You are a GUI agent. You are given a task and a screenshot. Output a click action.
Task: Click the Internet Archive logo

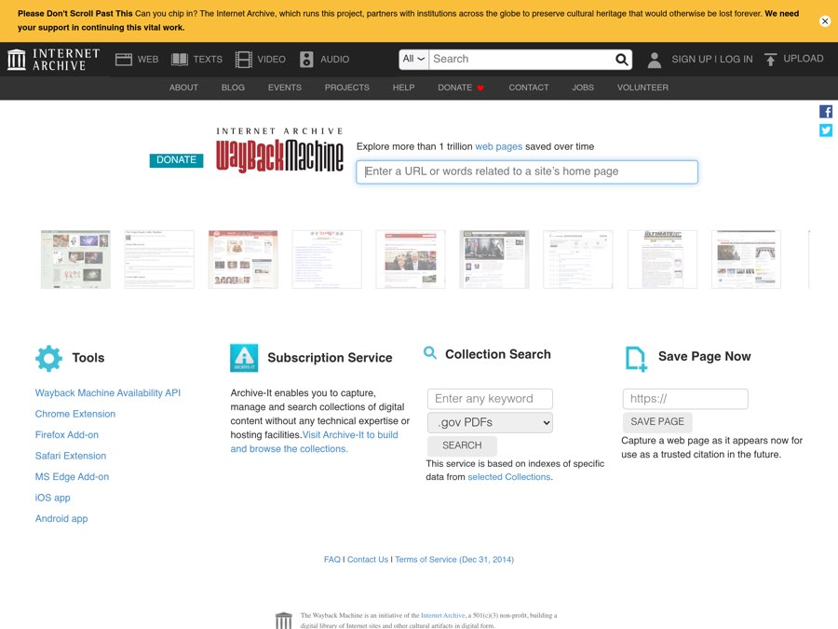point(53,60)
